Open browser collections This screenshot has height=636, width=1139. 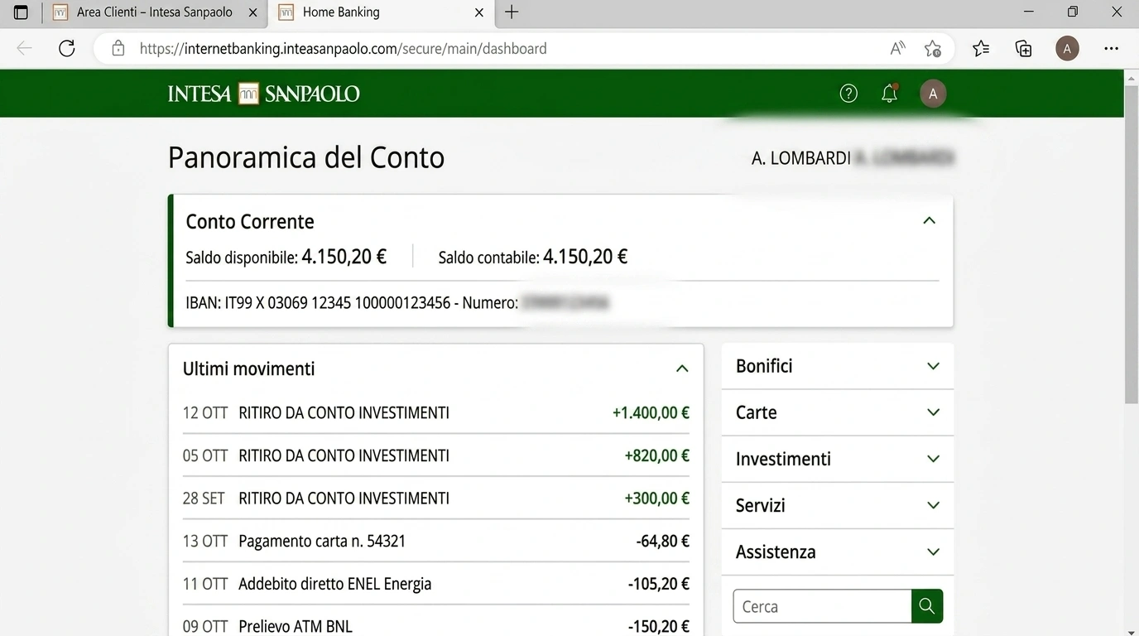[x=1024, y=48]
